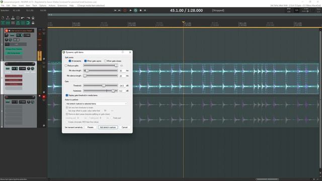Screen dimensions: 322x181
Task: Click the New project toolbar icon
Action: (x=3, y=18)
